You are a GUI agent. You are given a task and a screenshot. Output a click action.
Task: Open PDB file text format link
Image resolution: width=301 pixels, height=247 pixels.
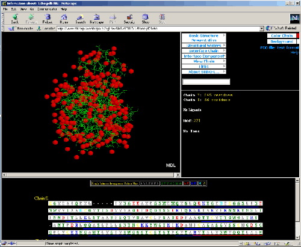279,47
